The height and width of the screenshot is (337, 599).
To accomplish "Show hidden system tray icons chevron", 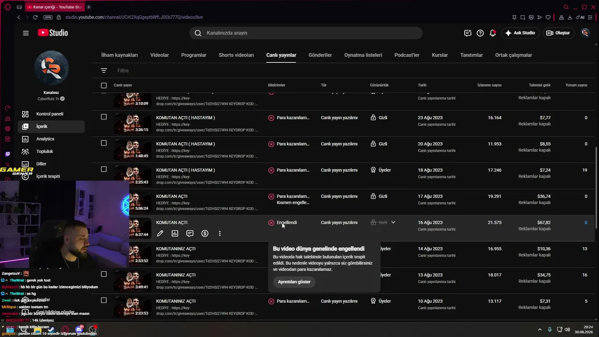I will pos(540,330).
